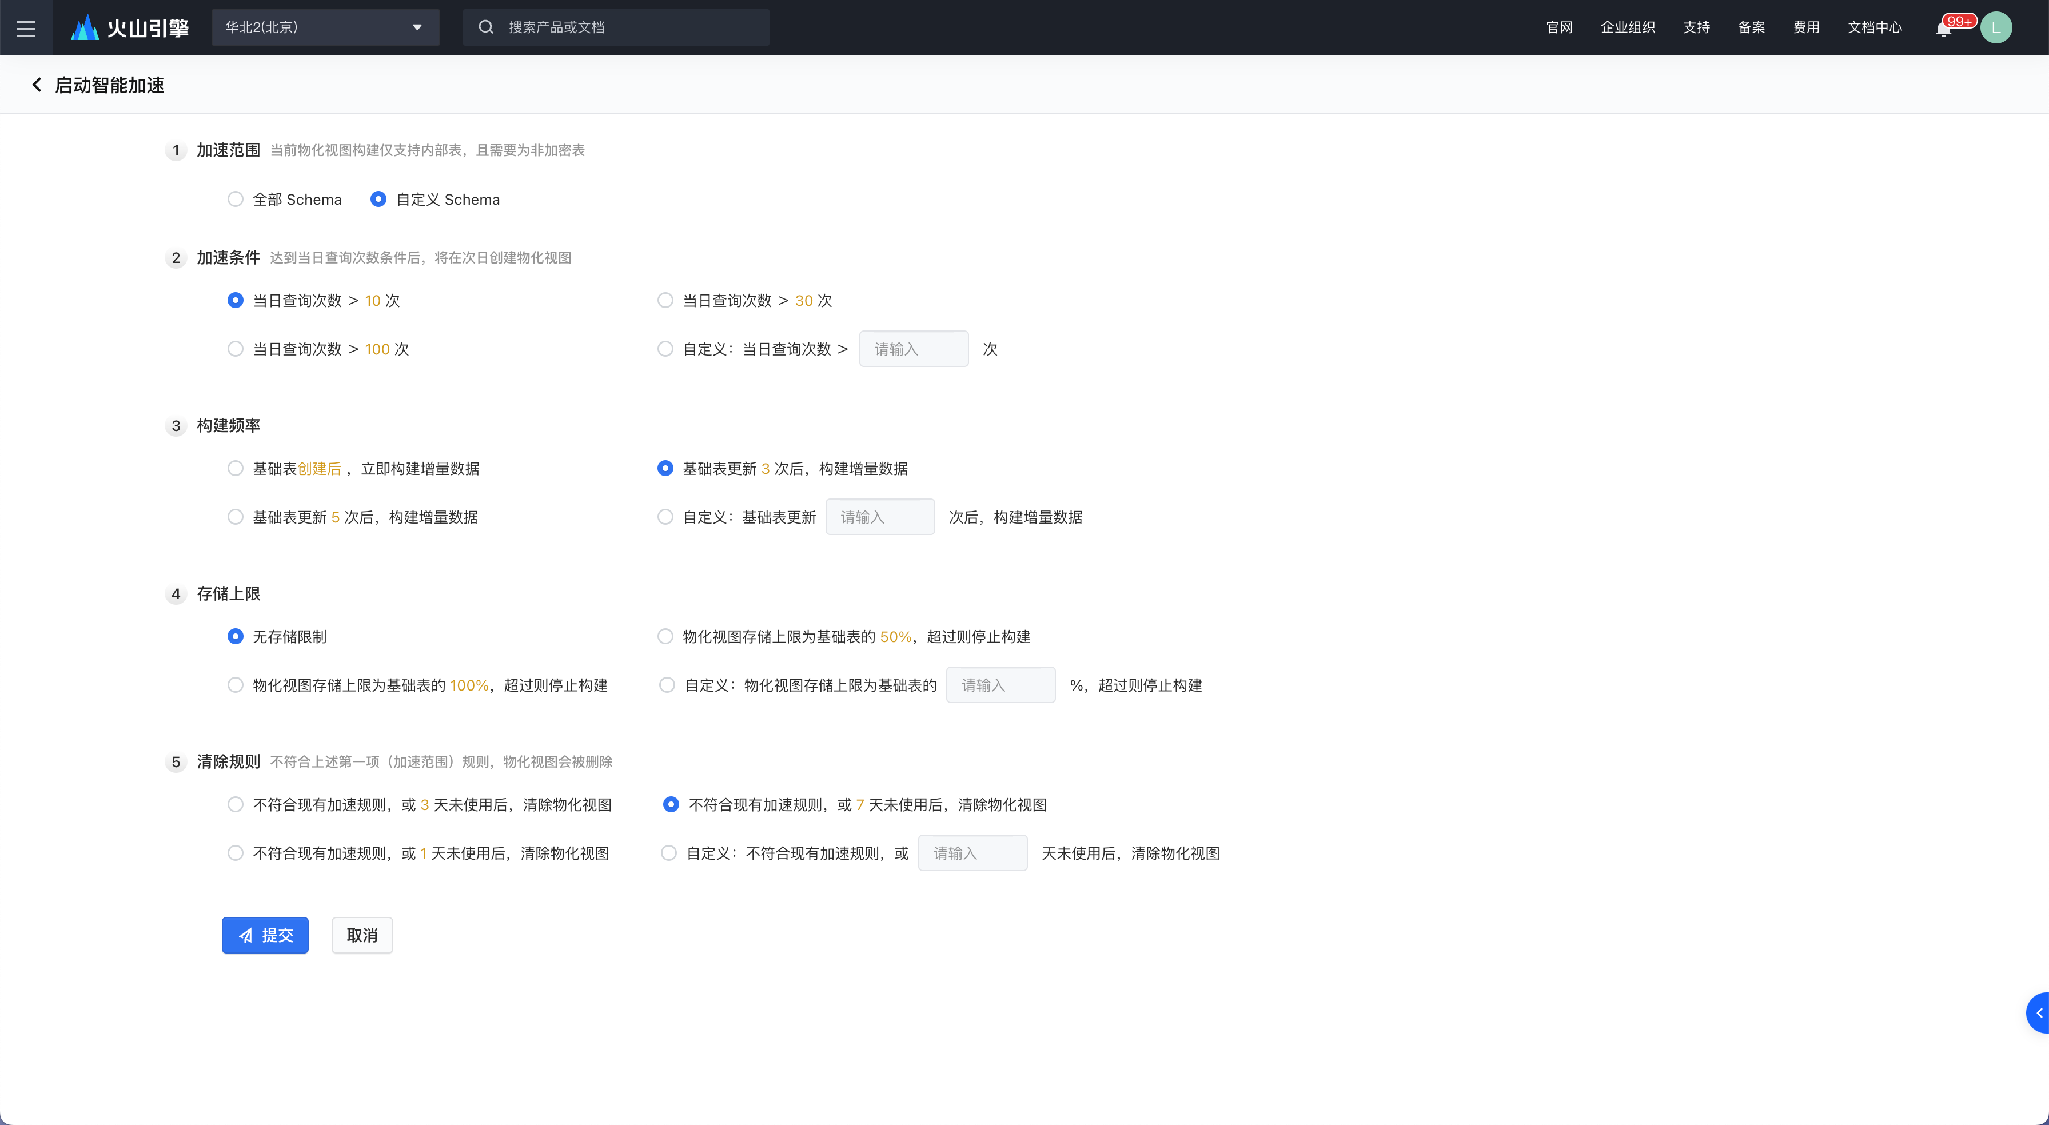The height and width of the screenshot is (1125, 2049).
Task: Open the notification bell
Action: click(x=1943, y=29)
